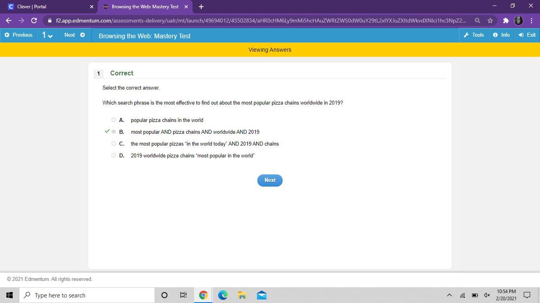The width and height of the screenshot is (540, 303).
Task: Click answer text beginning "the most popular pizzas"
Action: click(205, 144)
